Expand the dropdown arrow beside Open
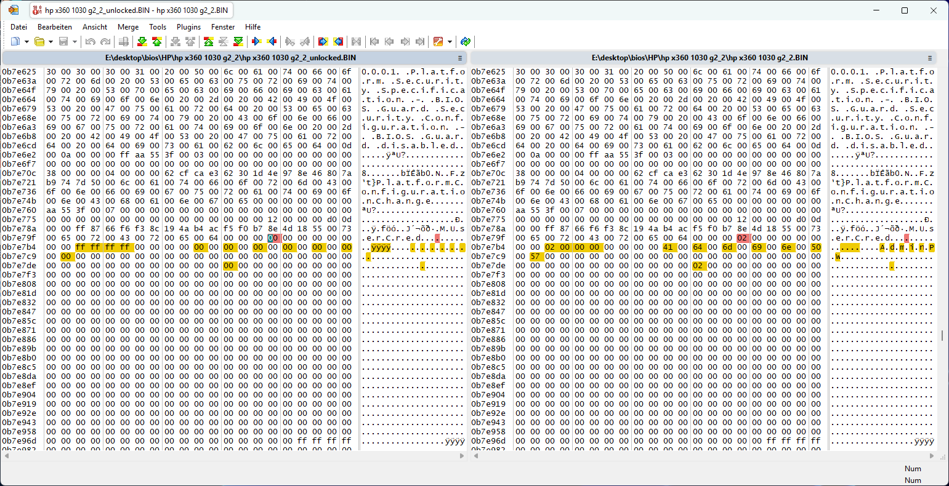This screenshot has height=486, width=949. (x=50, y=42)
